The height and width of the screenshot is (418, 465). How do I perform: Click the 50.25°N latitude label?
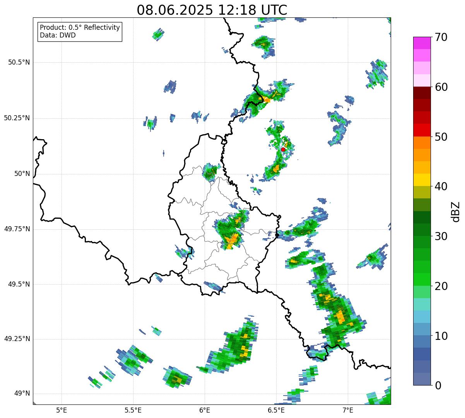17,118
